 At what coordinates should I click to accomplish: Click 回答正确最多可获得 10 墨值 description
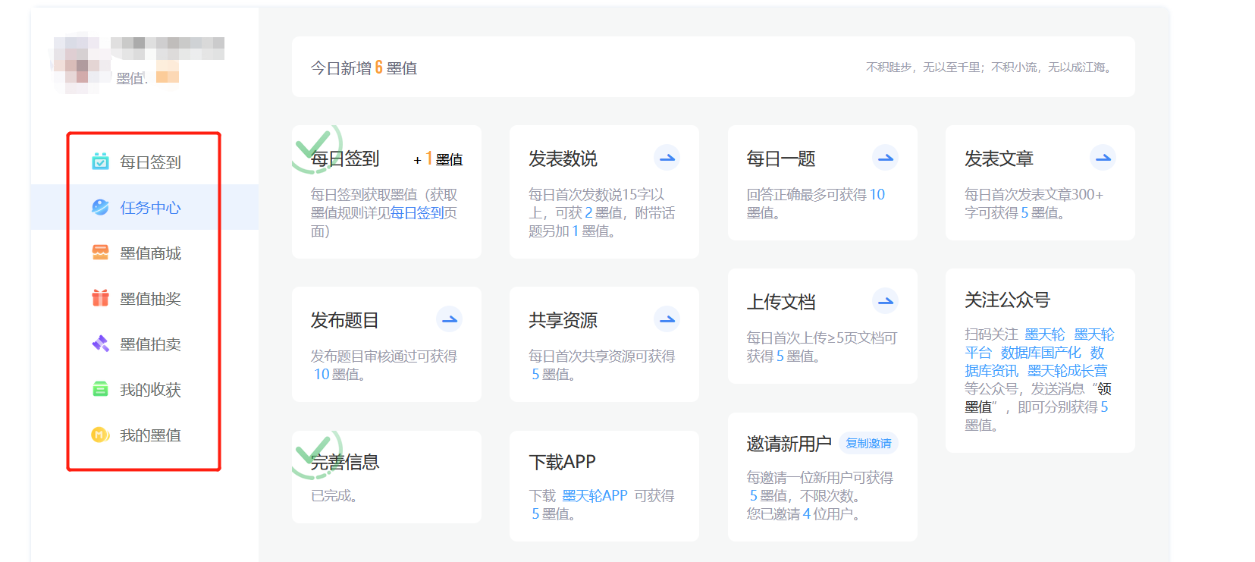[816, 203]
